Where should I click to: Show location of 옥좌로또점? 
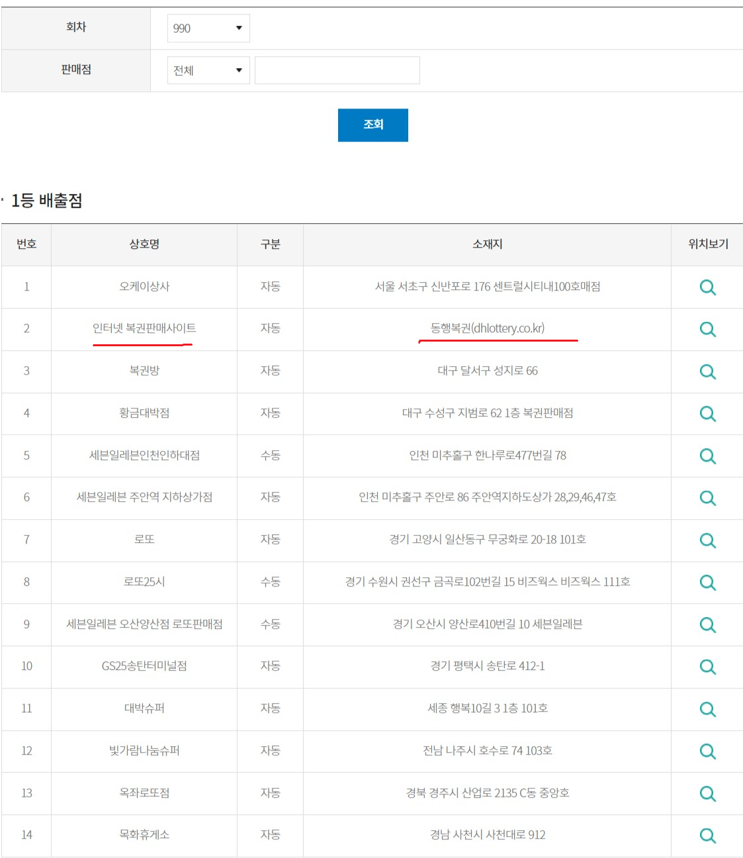[707, 793]
